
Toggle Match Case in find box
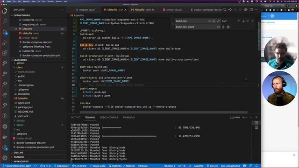210,21
